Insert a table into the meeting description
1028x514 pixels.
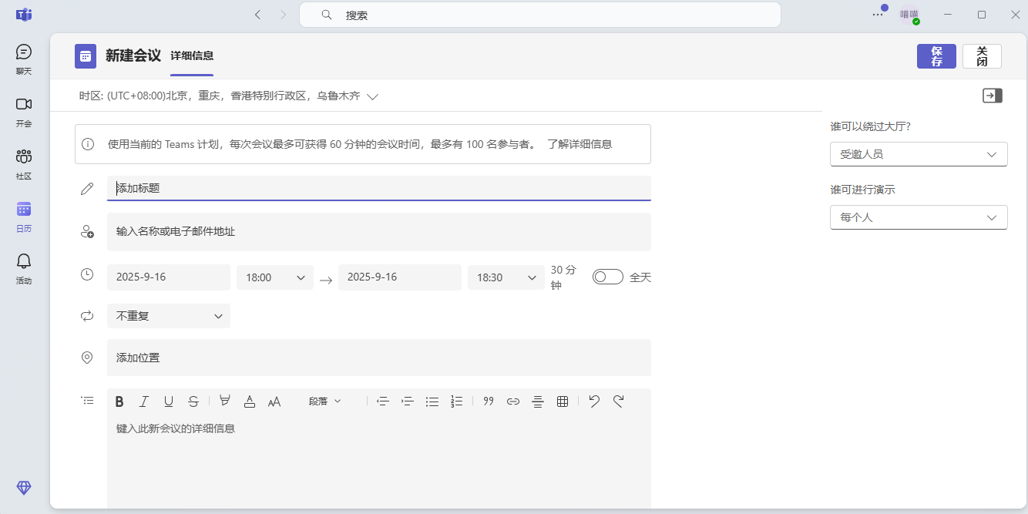tap(563, 401)
